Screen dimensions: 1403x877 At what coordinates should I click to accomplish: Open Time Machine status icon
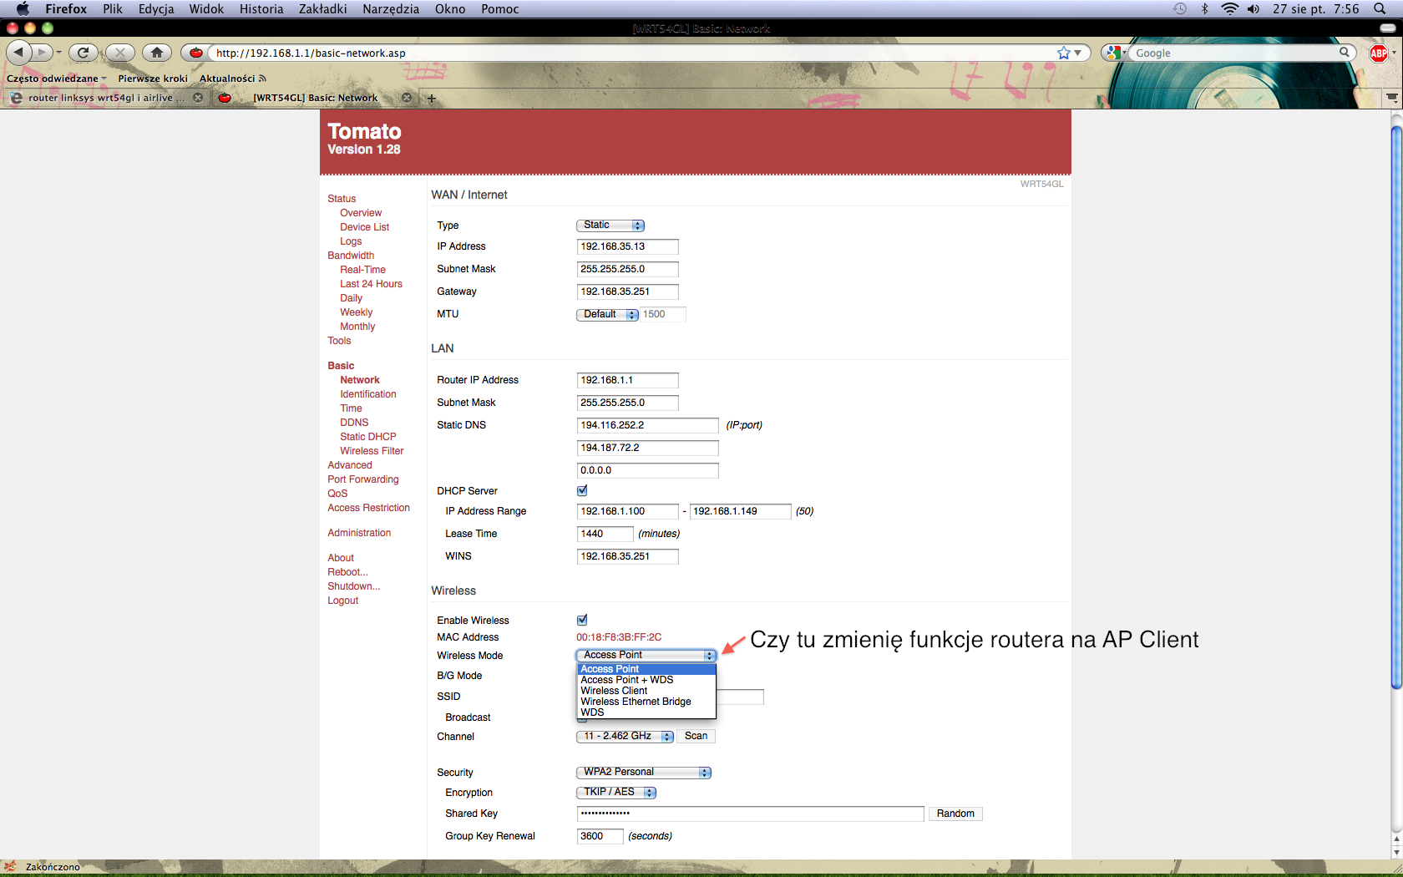click(x=1179, y=8)
